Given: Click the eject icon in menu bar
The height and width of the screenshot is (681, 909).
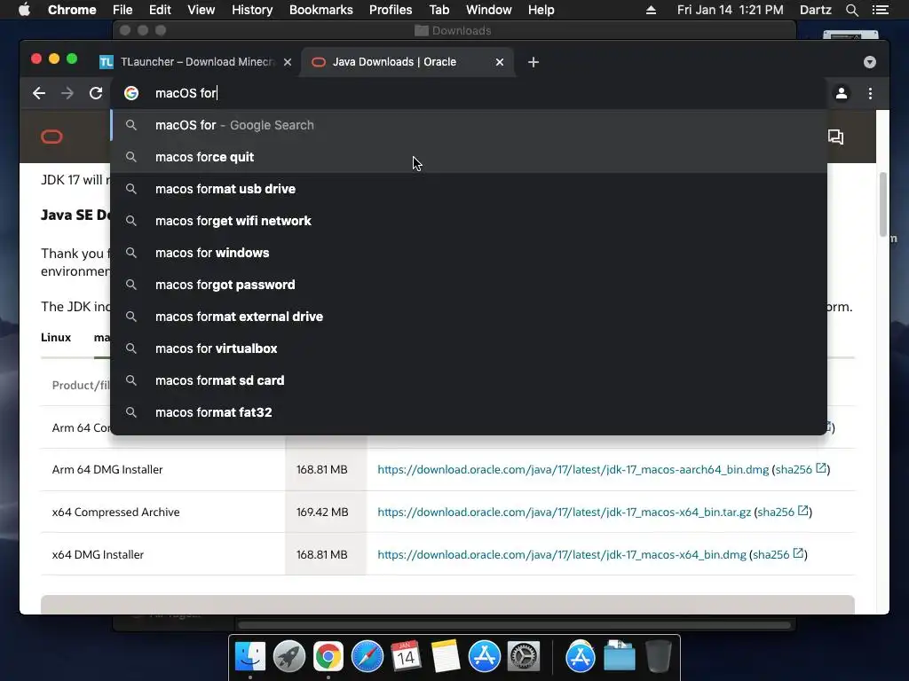Looking at the screenshot, I should tap(651, 10).
